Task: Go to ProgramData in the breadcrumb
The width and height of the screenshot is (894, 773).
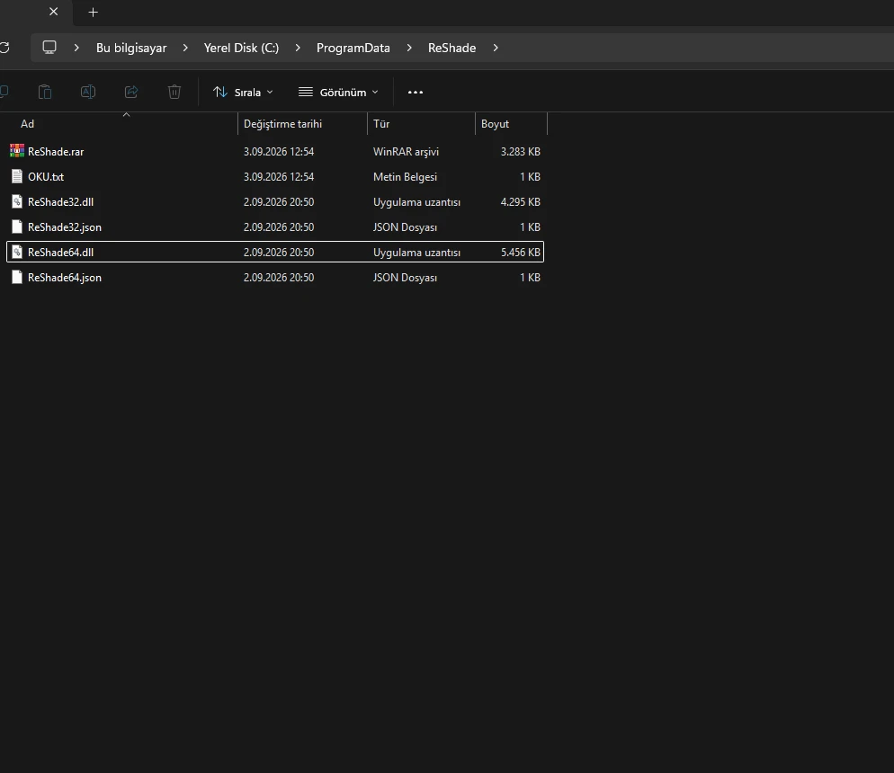Action: click(x=353, y=48)
